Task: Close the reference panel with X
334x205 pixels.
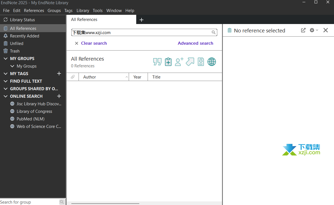Action: point(325,30)
